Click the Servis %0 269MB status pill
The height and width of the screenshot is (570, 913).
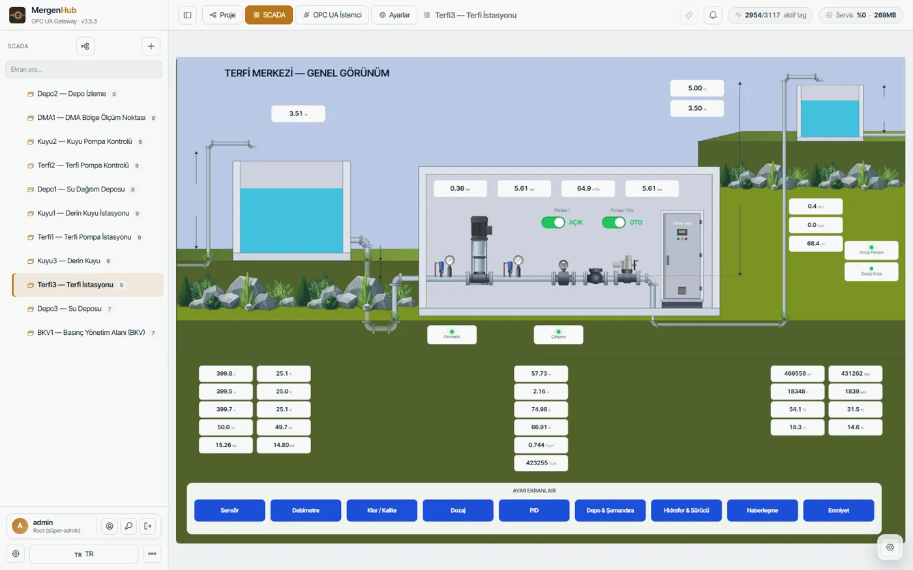[861, 15]
